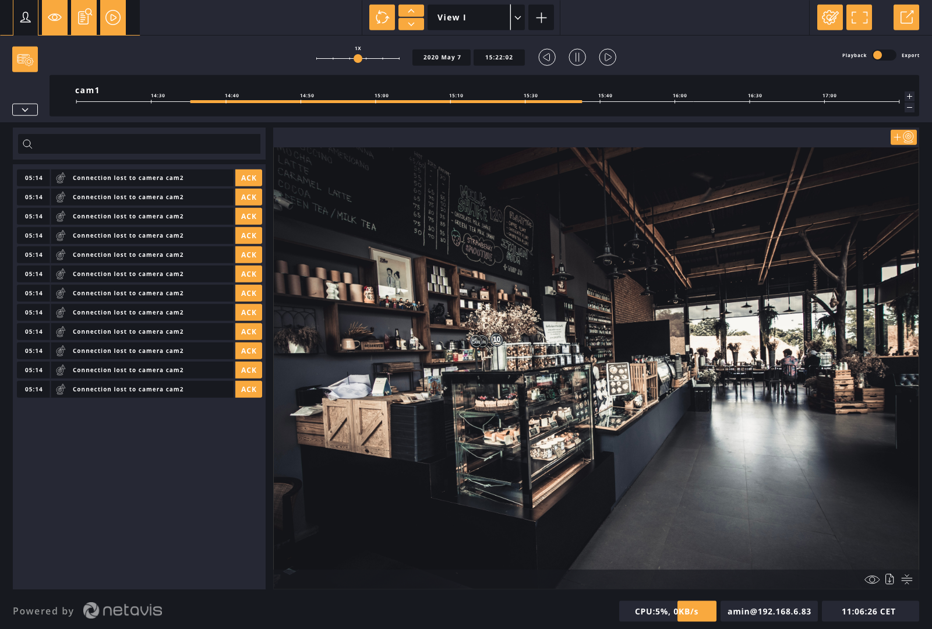Zoom out the timeline with minus
Screen dimensions: 932x629
[x=909, y=108]
